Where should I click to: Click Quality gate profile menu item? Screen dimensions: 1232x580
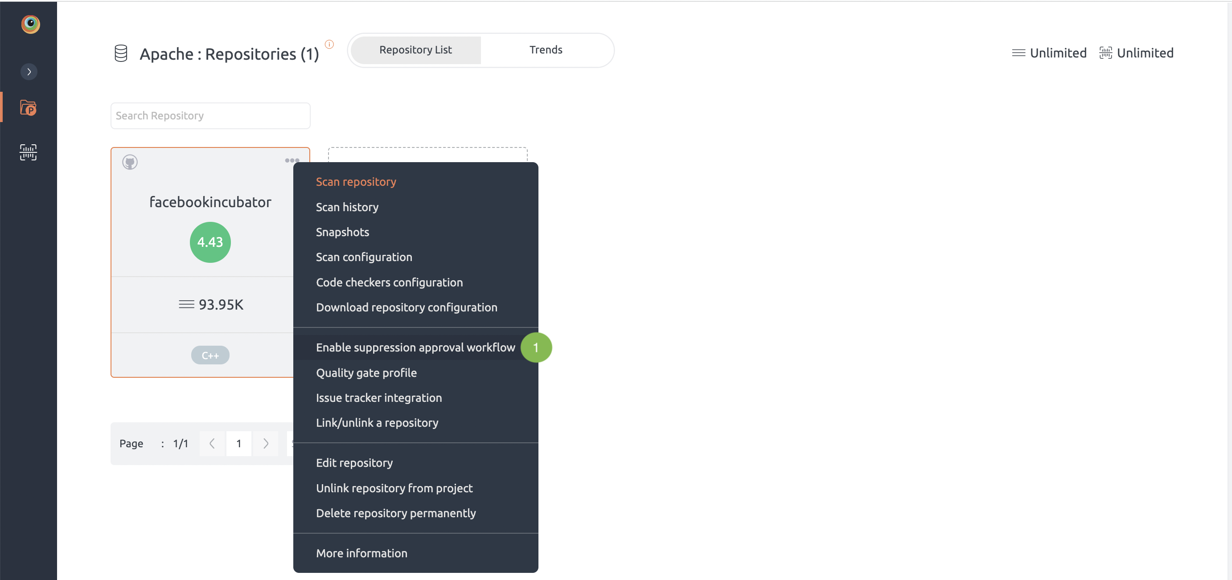click(366, 372)
